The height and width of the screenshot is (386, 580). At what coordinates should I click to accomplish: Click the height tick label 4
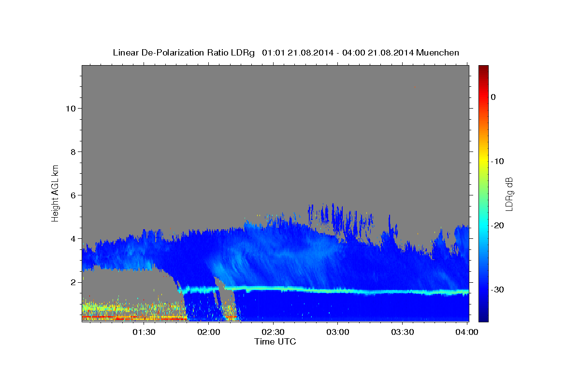[73, 238]
